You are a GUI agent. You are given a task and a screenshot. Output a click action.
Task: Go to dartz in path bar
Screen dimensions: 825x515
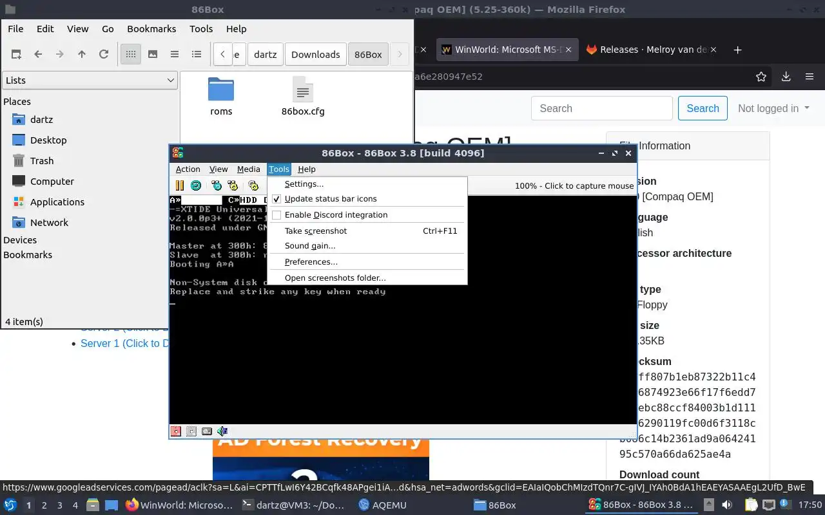(x=264, y=55)
